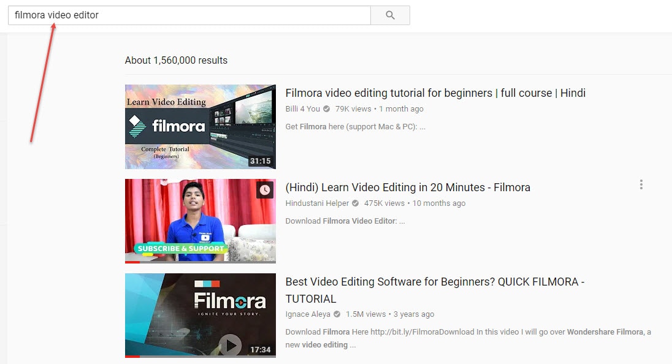Open '(Hindi) Learn Video Editing in 20 Minutes' title

[408, 187]
